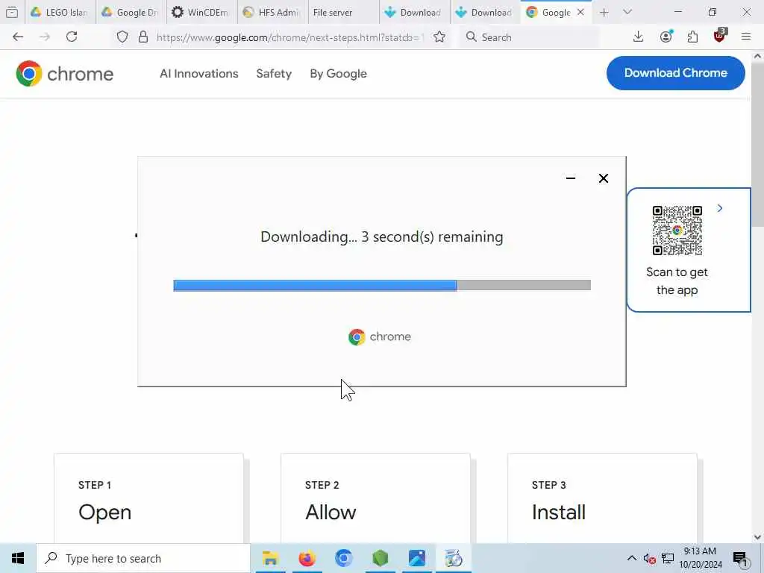Open the Firefox hamburger application menu
Viewport: 764px width, 573px height.
pyautogui.click(x=746, y=37)
